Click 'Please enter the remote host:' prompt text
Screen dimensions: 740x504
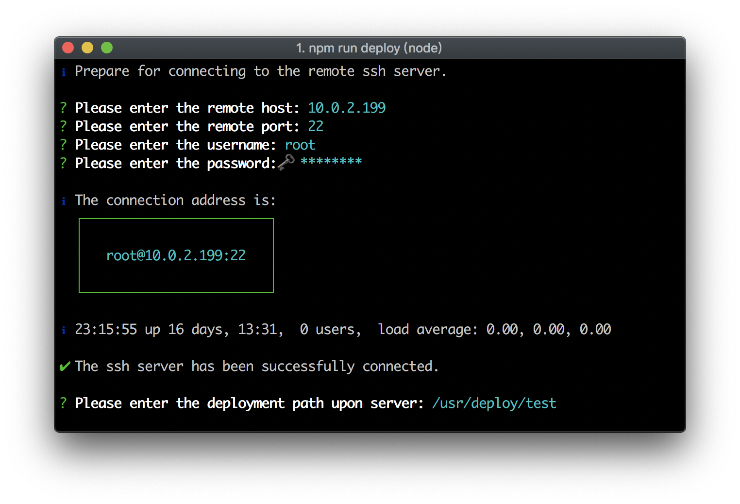[x=187, y=108]
